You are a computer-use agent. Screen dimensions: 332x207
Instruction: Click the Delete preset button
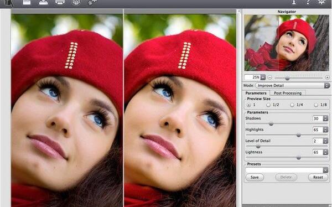[286, 177]
